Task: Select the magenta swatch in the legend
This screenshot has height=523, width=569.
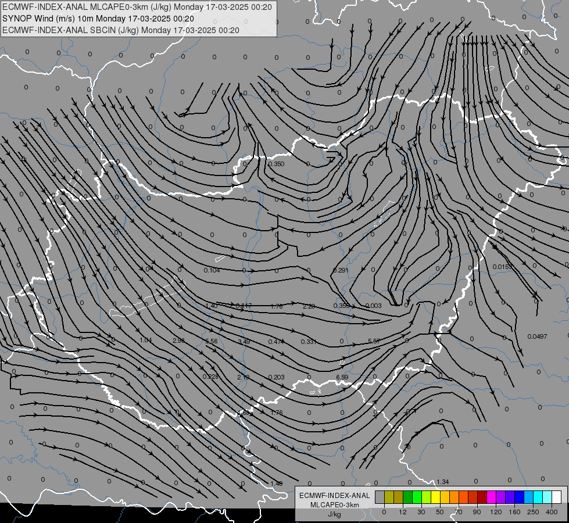Action: [x=492, y=497]
